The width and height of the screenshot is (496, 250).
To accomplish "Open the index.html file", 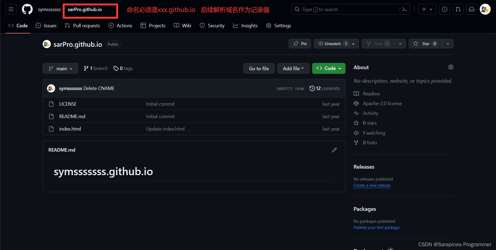I will coord(70,129).
